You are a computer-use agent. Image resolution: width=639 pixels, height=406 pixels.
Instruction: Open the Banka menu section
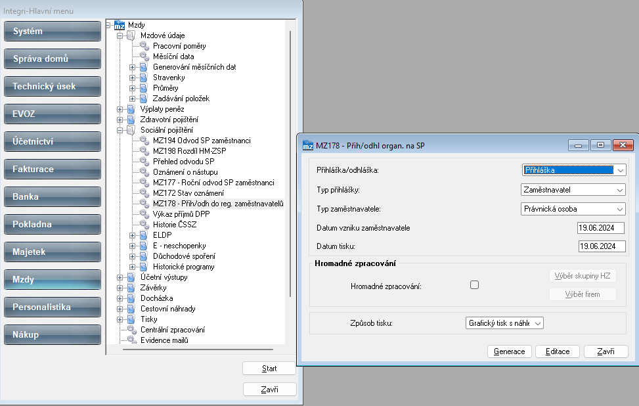coord(53,196)
